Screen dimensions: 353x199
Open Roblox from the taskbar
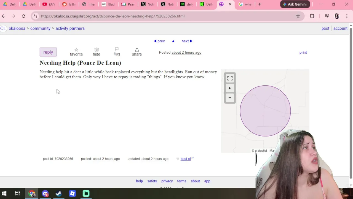pos(72,193)
